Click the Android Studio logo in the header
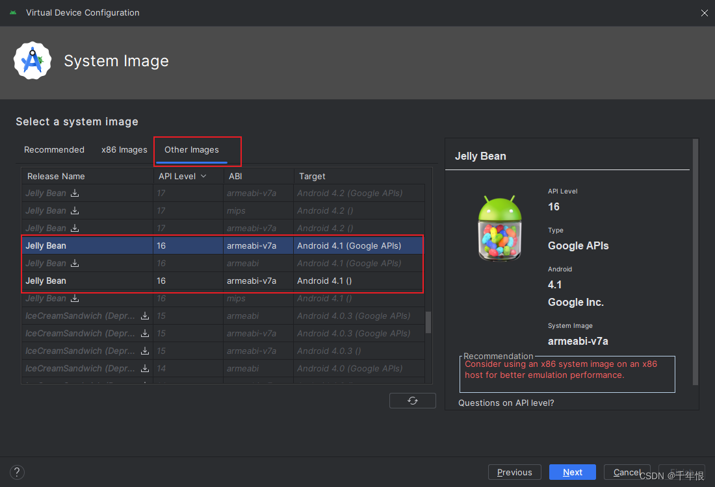The width and height of the screenshot is (715, 487). pos(32,60)
